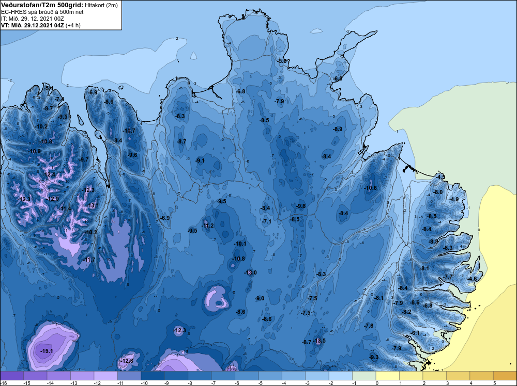Click the -10.7 temperature label
The image size is (517, 386).
pos(129,131)
